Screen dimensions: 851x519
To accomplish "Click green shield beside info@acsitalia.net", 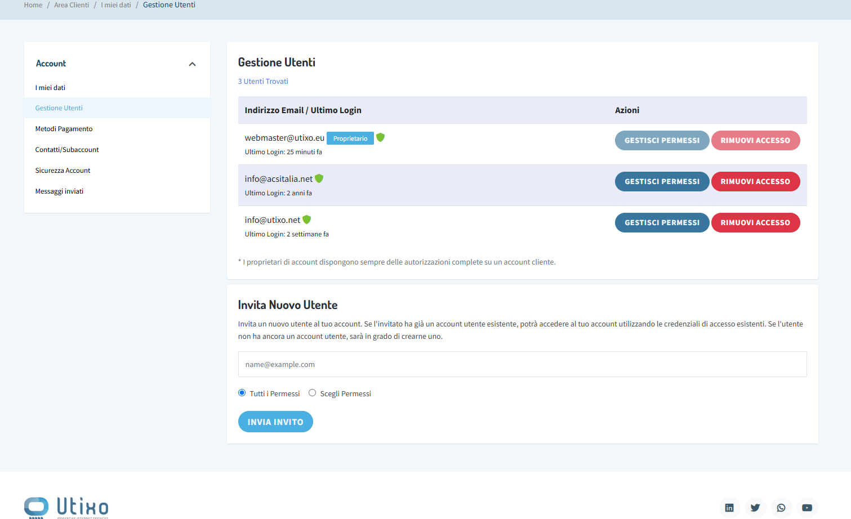I will coord(319,178).
